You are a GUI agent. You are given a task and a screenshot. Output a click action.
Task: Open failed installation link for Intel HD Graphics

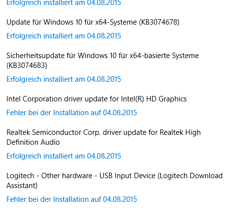click(72, 113)
